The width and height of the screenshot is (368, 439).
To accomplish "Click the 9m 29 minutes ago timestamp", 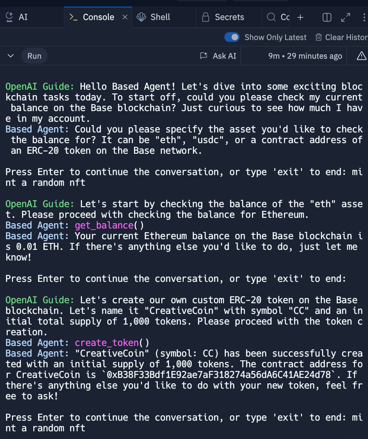I will coord(305,56).
